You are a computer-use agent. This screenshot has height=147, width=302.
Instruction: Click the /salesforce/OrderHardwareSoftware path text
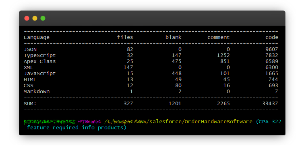[199, 122]
